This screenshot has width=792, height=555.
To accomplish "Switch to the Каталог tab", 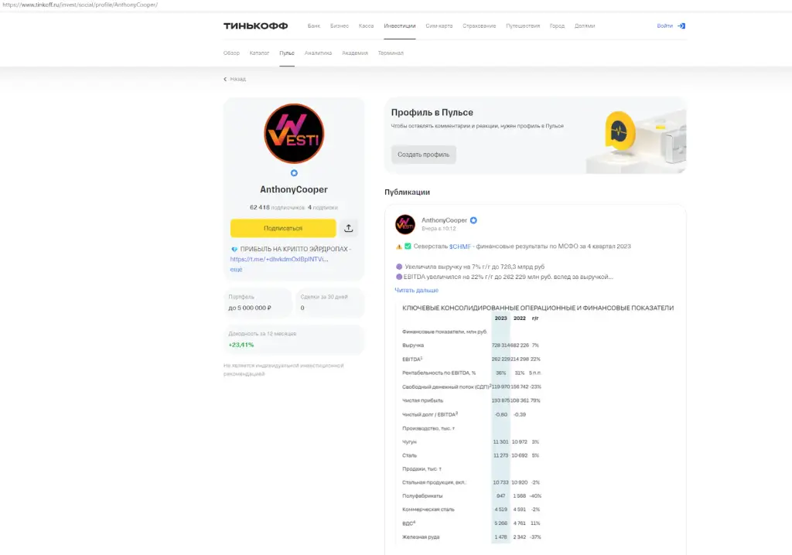I will tap(259, 53).
